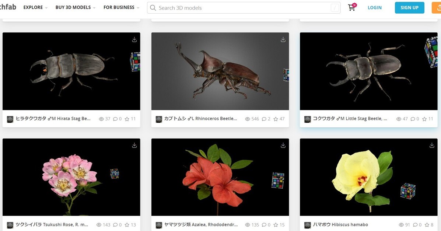Click the star icon on Azalea card
This screenshot has height=231, width=441.
click(276, 225)
